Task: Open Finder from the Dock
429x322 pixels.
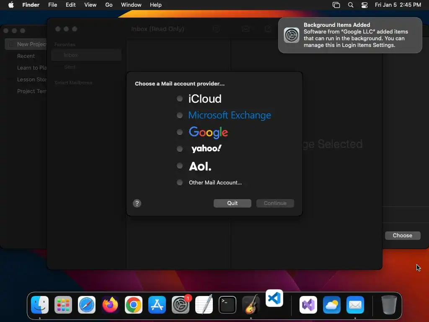Action: coord(40,304)
